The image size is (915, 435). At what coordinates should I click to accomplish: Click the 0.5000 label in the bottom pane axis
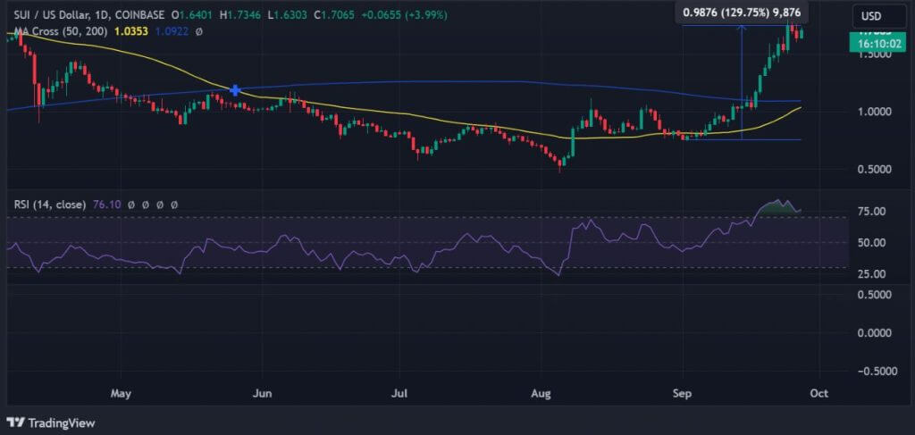pos(872,295)
